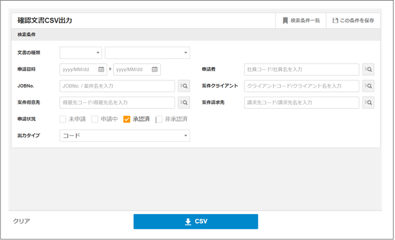The image size is (395, 240).
Task: Click the search icon beside JOBNo. field
Action: [183, 86]
